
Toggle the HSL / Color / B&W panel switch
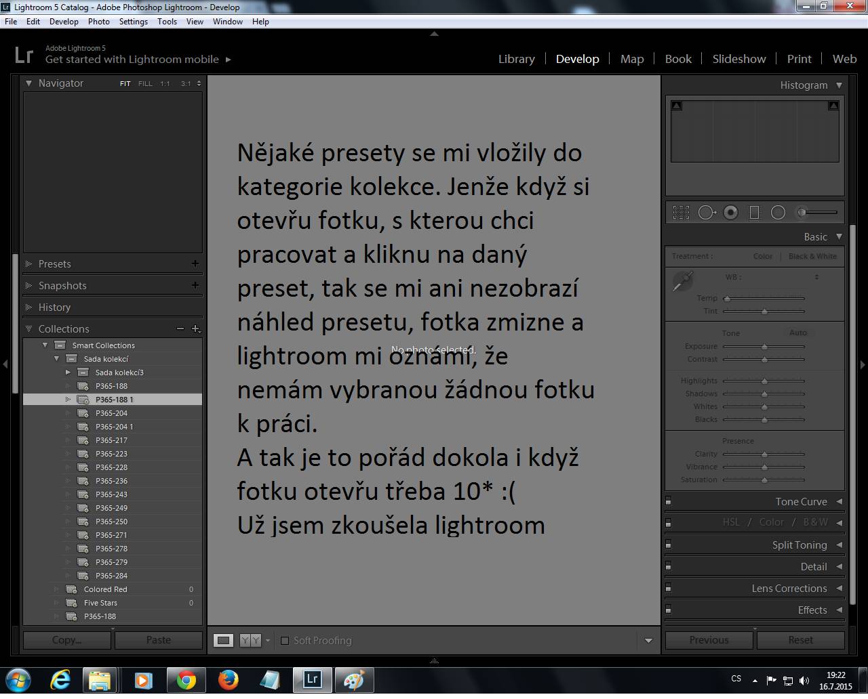pos(669,523)
